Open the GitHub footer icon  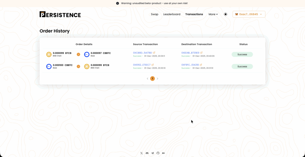pos(158,153)
